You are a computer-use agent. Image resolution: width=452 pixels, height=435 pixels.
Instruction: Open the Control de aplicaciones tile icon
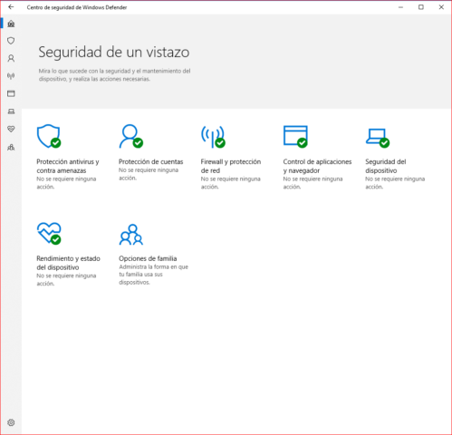point(295,137)
